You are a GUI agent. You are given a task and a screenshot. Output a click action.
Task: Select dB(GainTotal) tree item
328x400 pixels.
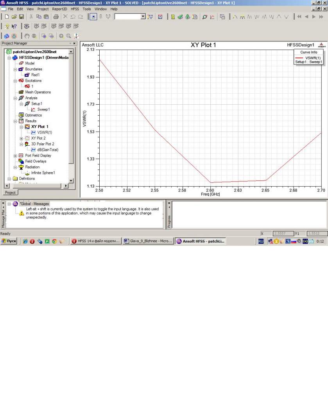(48, 150)
